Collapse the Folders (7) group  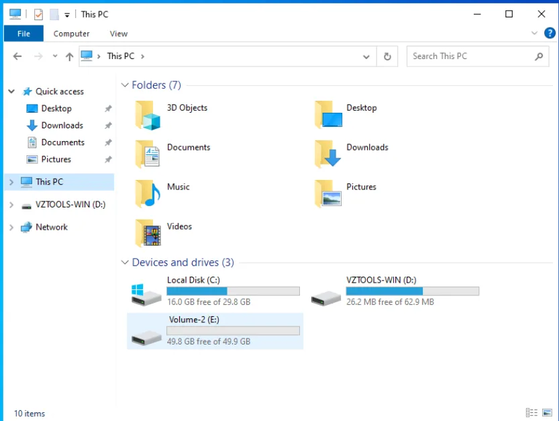(125, 85)
